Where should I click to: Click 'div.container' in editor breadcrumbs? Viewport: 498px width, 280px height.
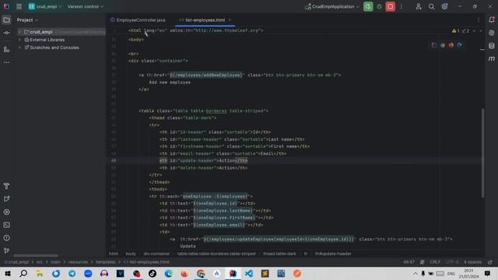point(156,254)
